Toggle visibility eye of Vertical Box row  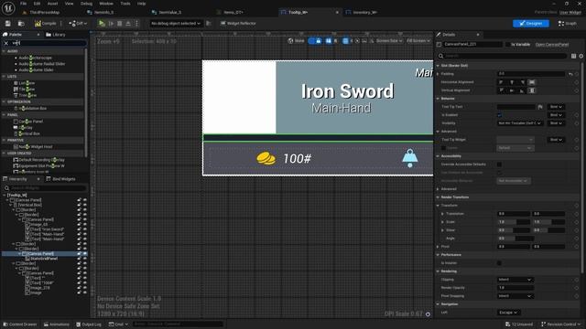click(85, 205)
